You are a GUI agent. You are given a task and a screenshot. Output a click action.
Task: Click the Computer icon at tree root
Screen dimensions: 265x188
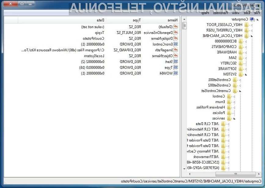tap(252, 19)
